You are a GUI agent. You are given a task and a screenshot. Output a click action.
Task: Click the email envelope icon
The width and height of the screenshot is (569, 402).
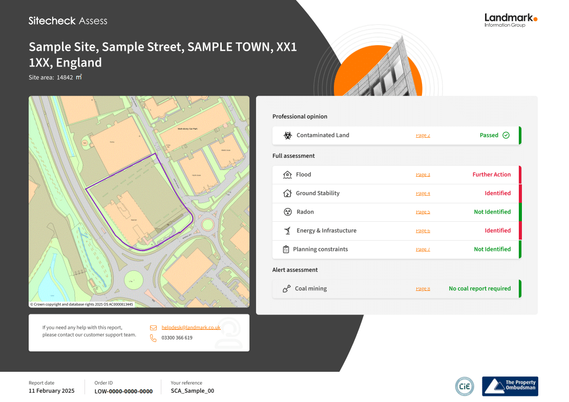154,328
